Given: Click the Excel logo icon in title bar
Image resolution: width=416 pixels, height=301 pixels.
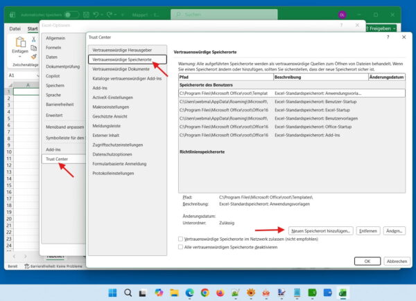Looking at the screenshot, I should [12, 15].
